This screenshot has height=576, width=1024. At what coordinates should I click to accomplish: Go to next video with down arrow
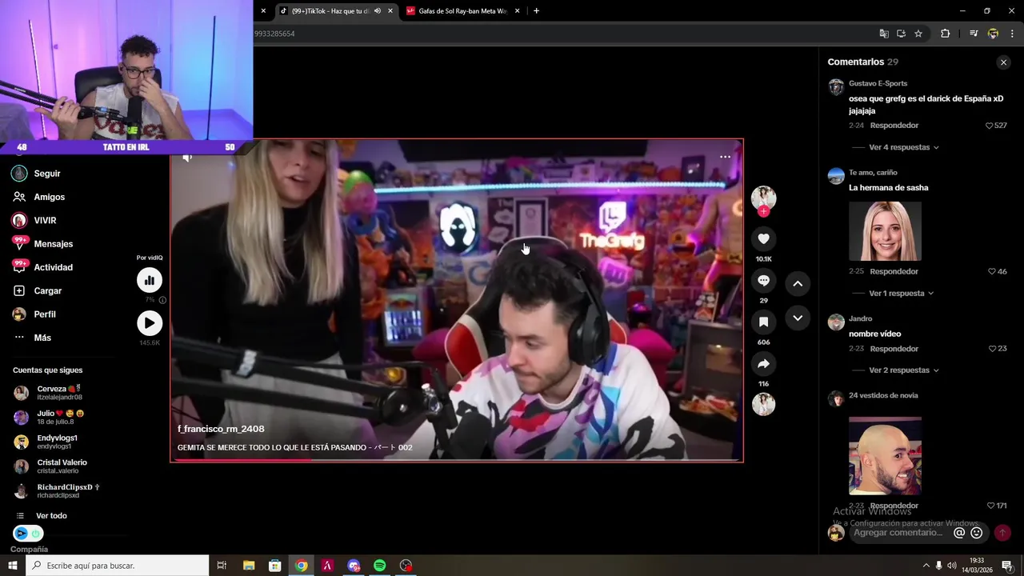click(x=798, y=318)
